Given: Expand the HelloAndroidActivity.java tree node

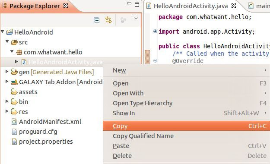Looking at the screenshot, I should point(16,61).
